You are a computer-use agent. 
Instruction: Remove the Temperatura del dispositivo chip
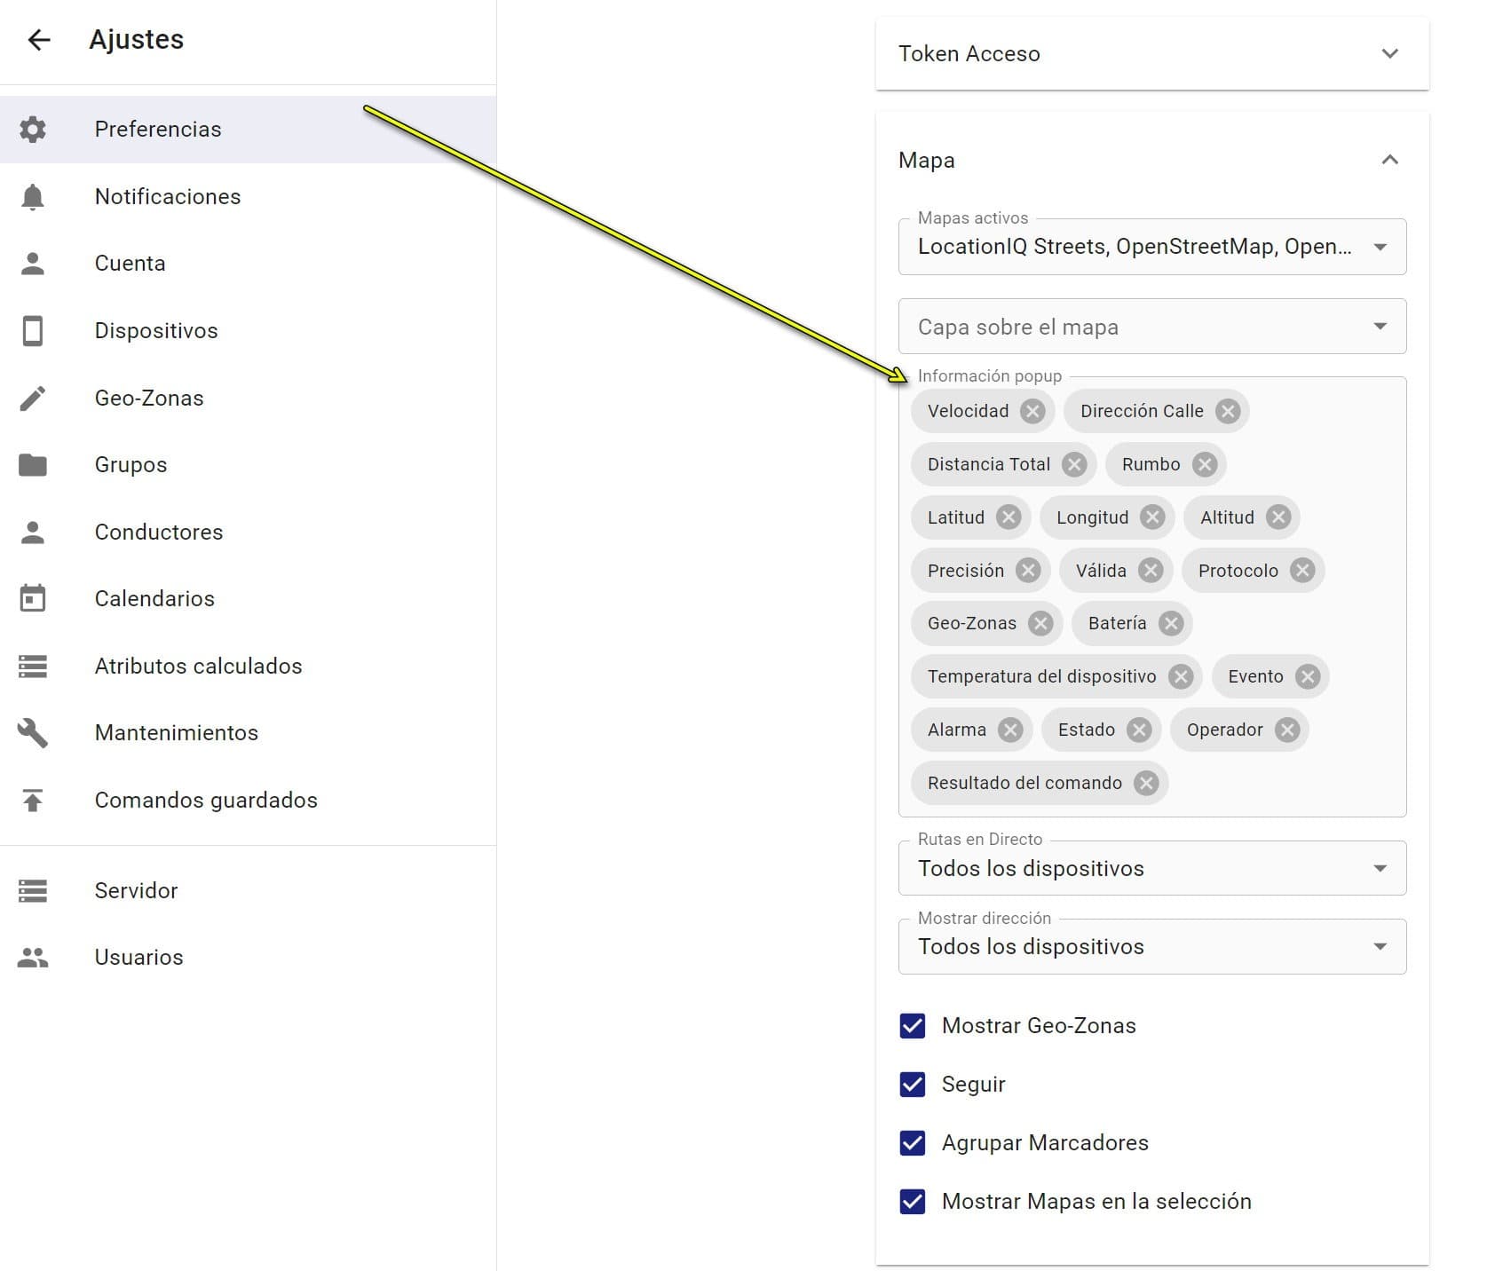click(x=1180, y=676)
